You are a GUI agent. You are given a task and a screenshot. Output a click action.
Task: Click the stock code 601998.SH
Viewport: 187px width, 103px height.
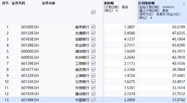pos(30,88)
